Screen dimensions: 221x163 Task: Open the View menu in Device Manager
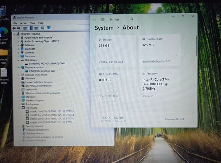33,23
